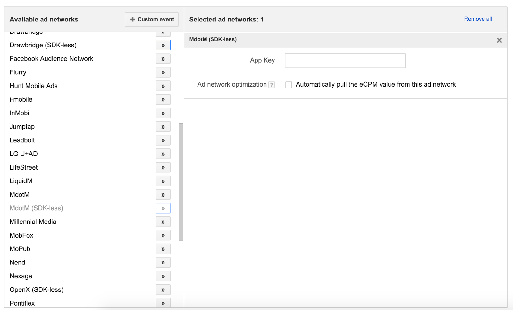
Task: Add MoPub network using arrow button
Action: point(163,249)
